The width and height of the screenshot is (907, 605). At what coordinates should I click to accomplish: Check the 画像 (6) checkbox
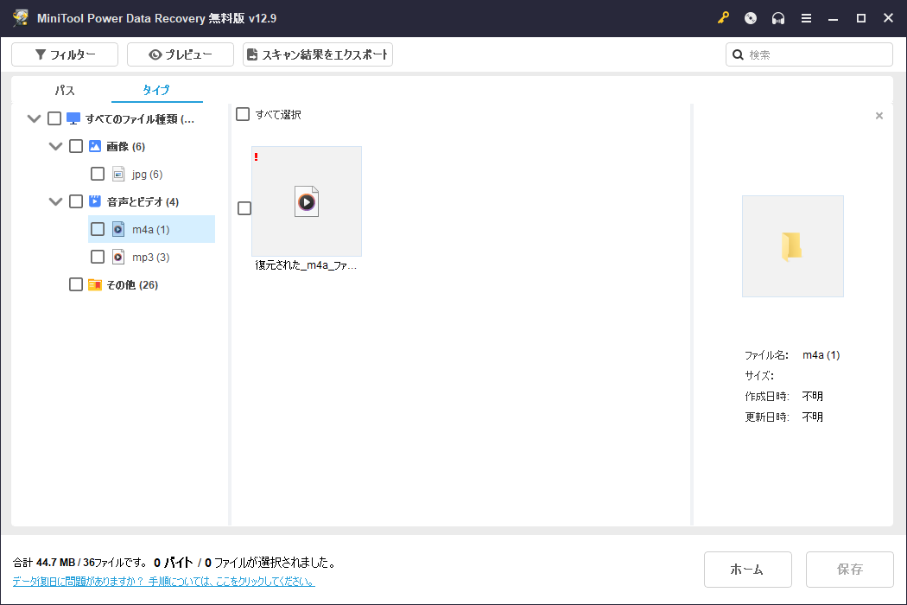pyautogui.click(x=76, y=146)
